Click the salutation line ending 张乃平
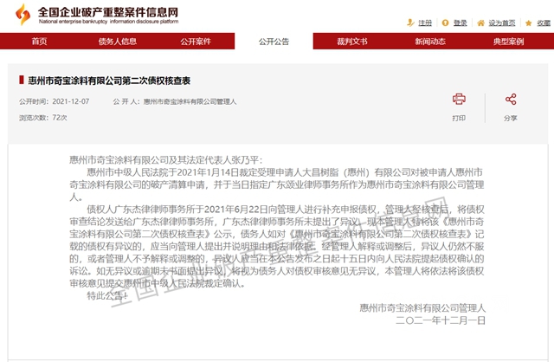554x362 pixels. click(166, 160)
